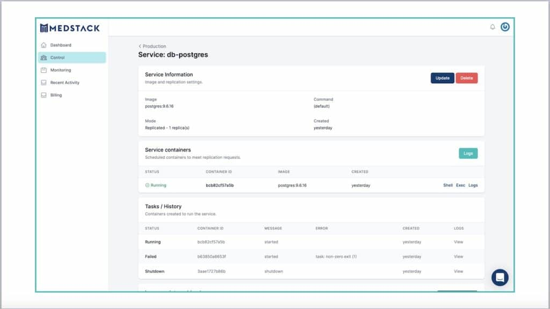The height and width of the screenshot is (309, 550).
Task: Click the Billing sidebar icon
Action: tap(44, 95)
